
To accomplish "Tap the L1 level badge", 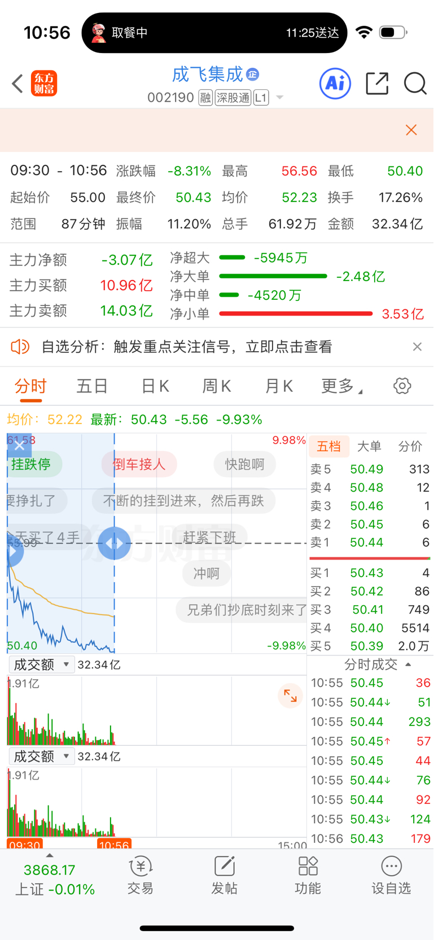I will click(x=261, y=98).
